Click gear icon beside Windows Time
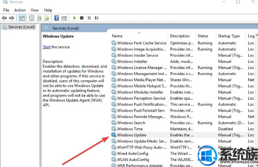 tap(113, 129)
